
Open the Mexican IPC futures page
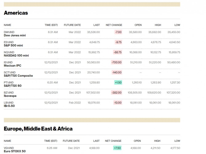point(12,66)
